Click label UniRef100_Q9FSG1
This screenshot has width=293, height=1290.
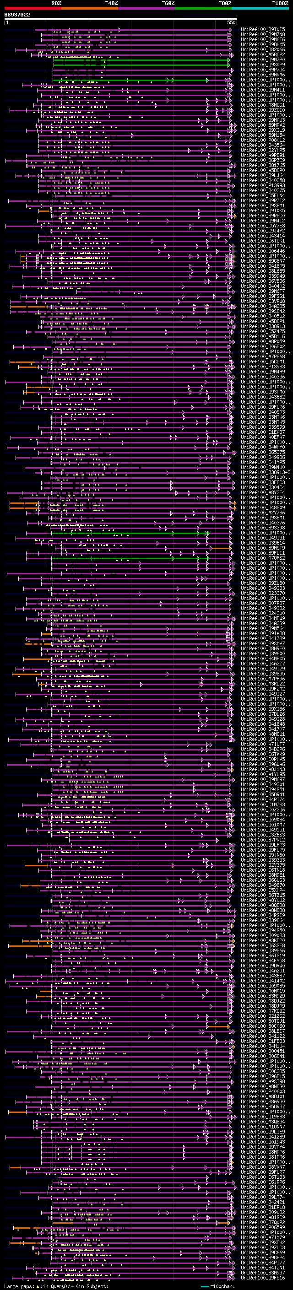(x=263, y=297)
